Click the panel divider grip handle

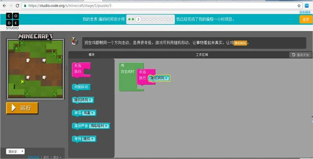(x=67, y=68)
